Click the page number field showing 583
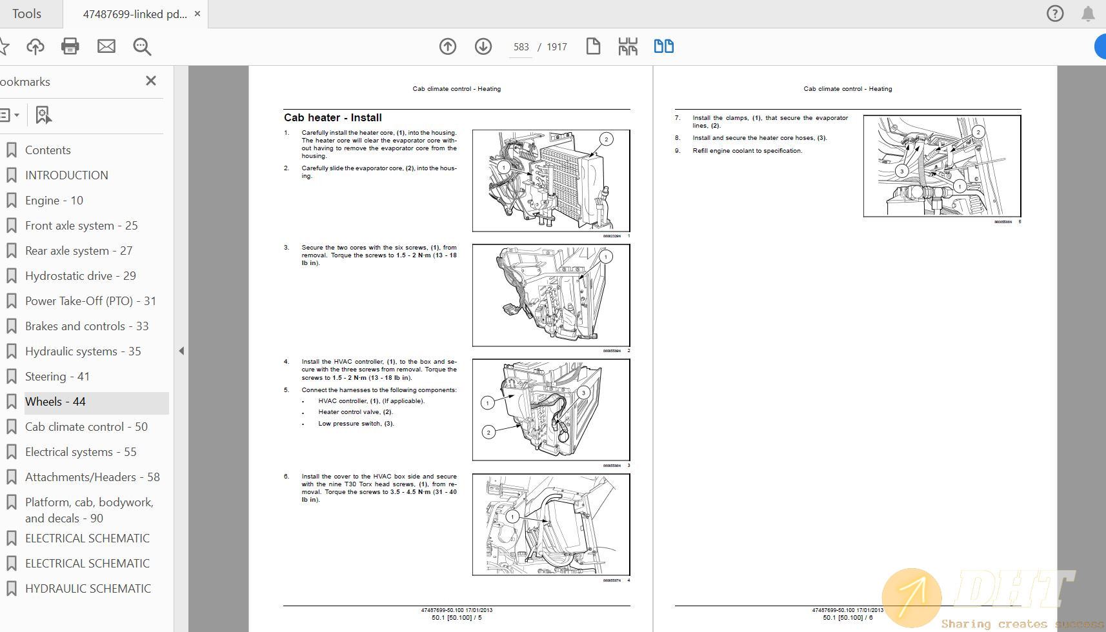 pos(521,47)
